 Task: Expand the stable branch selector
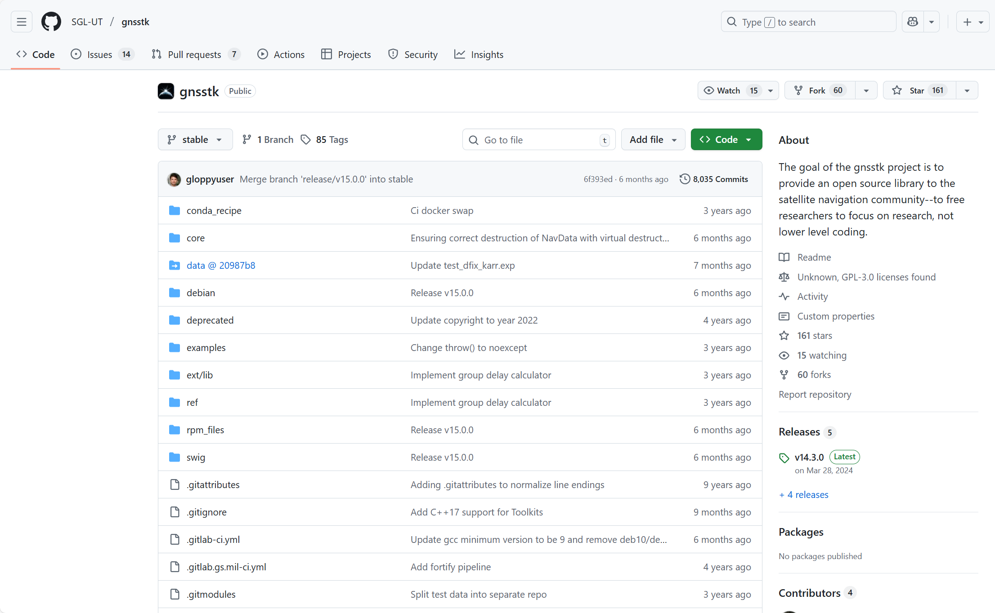click(x=195, y=140)
